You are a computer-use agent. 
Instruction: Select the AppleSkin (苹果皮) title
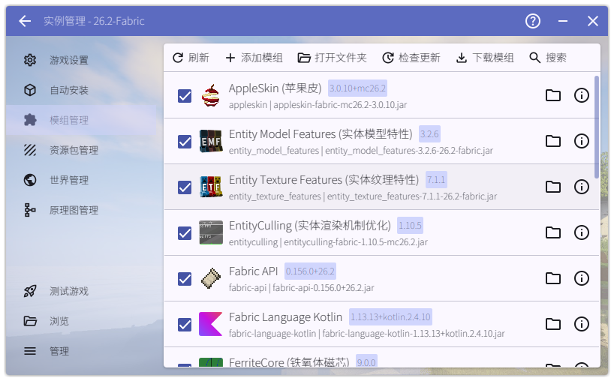(x=275, y=88)
